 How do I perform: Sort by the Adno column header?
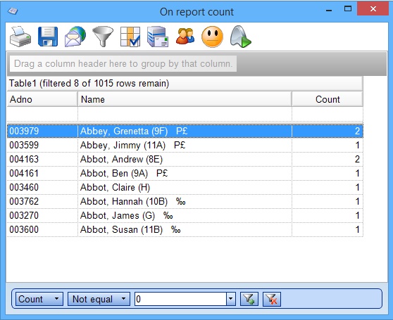tap(42, 99)
